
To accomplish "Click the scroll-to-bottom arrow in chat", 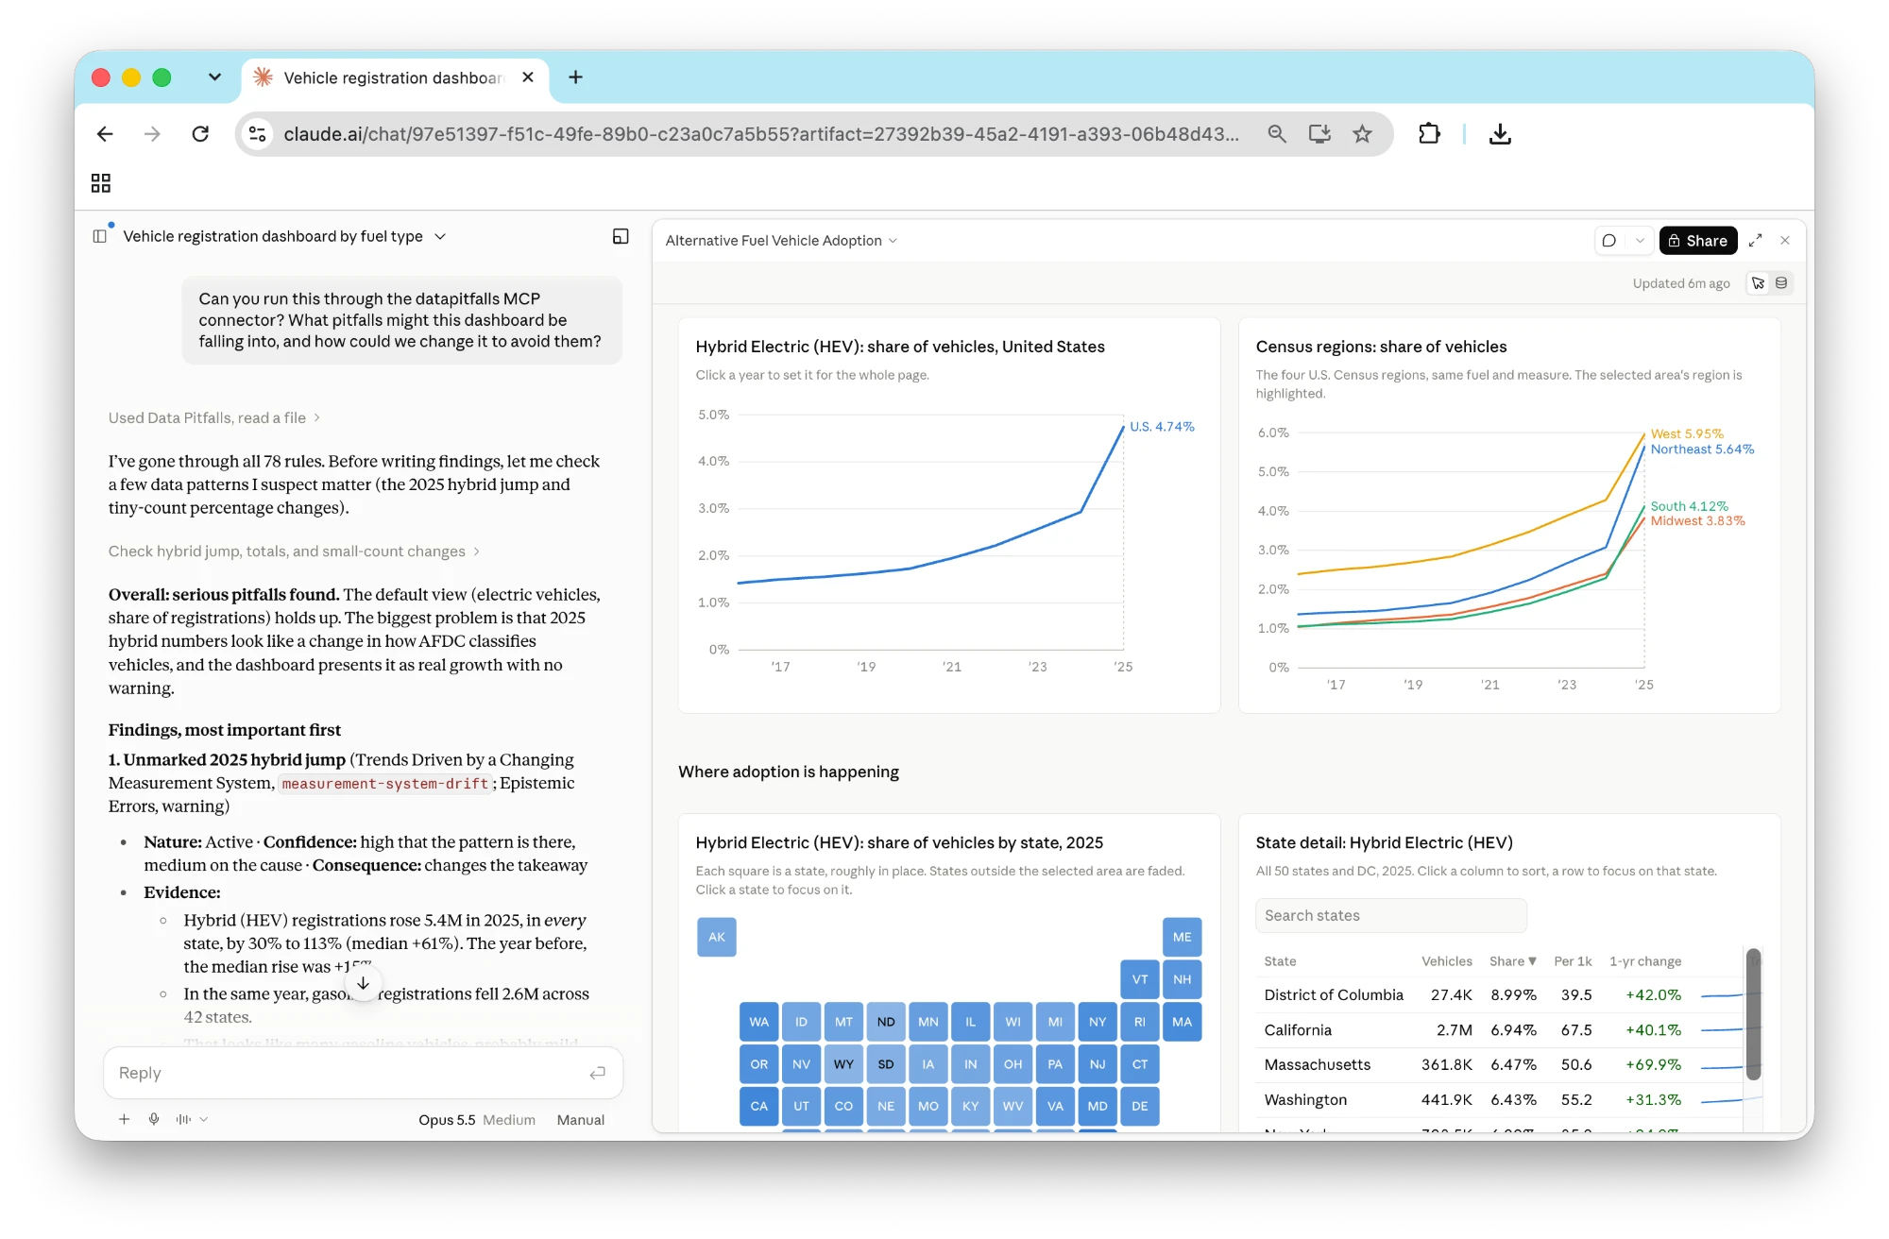I will [x=363, y=984].
